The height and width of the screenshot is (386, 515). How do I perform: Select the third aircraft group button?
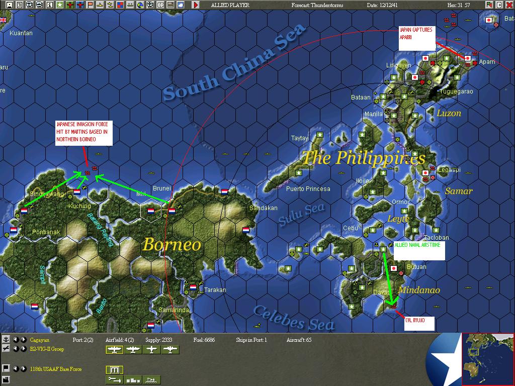point(152,350)
